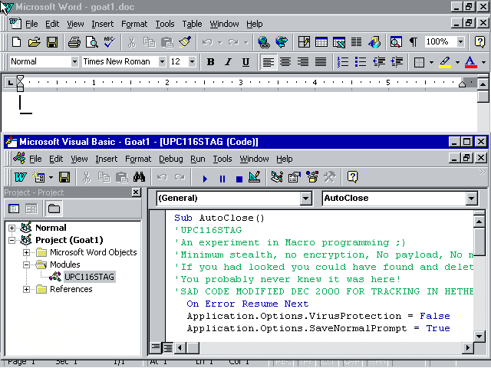Open the 100% zoom dropdown
The image size is (491, 368).
tap(460, 41)
